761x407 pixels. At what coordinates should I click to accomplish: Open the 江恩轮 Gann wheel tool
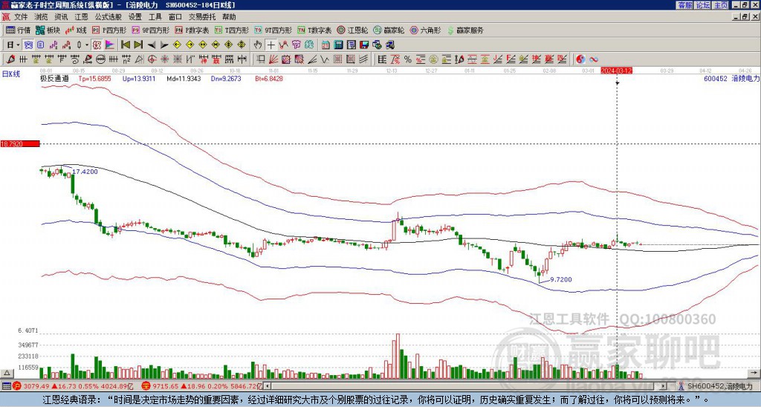click(353, 30)
